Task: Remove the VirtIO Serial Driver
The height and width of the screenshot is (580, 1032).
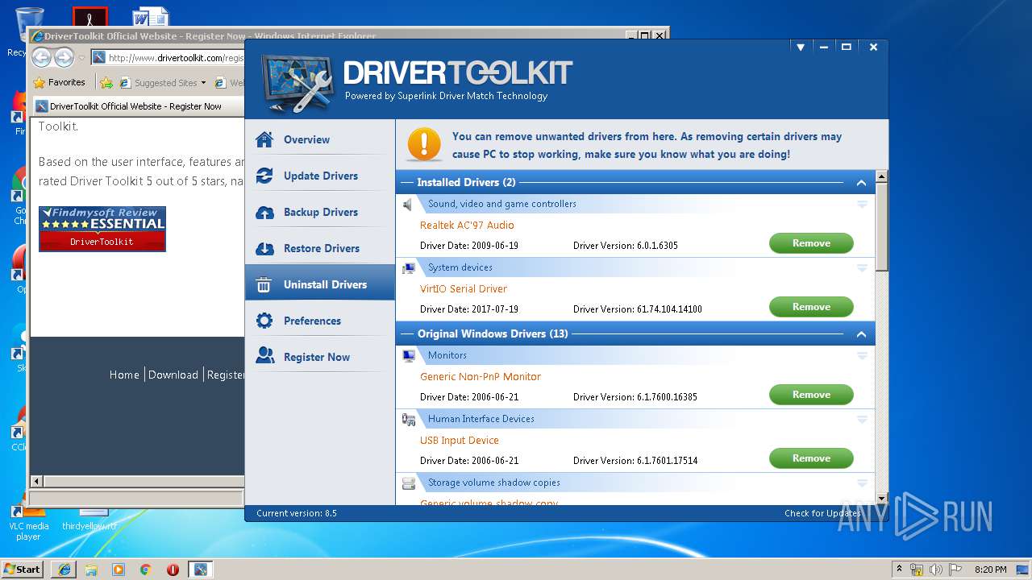Action: click(x=811, y=307)
